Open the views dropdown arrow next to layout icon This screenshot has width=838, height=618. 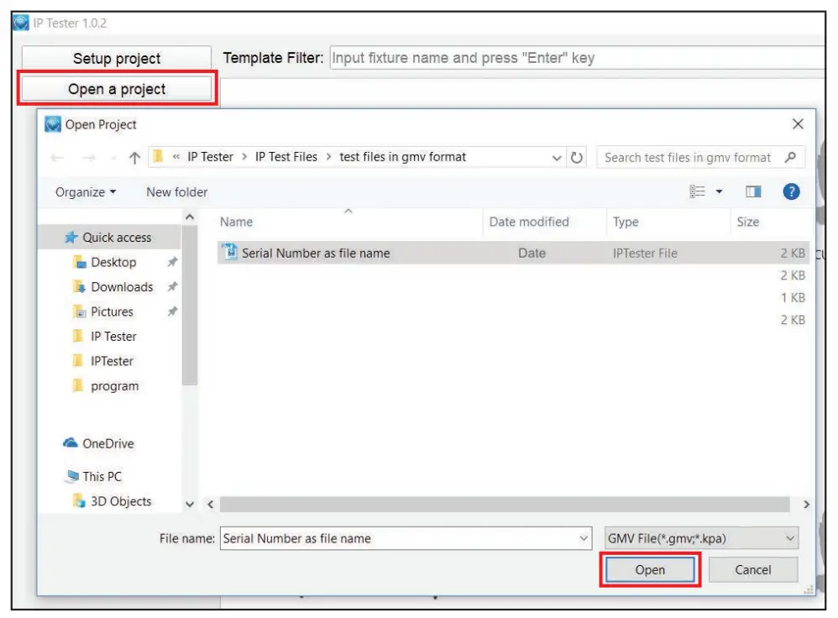[x=718, y=191]
